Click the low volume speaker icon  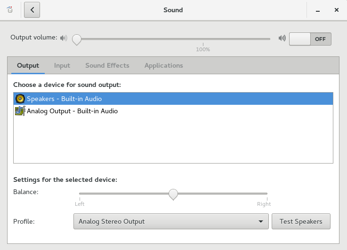click(x=64, y=38)
